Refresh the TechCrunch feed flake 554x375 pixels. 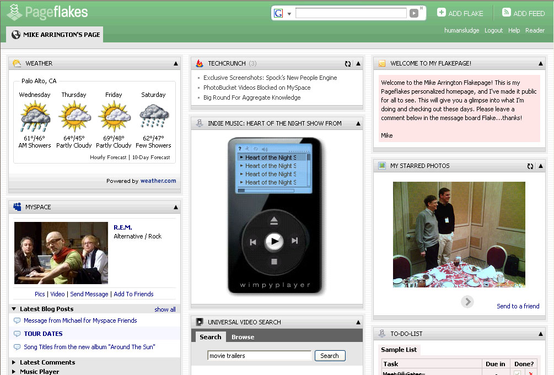click(x=348, y=64)
